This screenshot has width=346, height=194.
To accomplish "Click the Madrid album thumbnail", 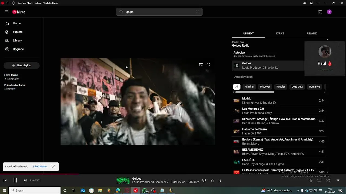I will (x=237, y=101).
